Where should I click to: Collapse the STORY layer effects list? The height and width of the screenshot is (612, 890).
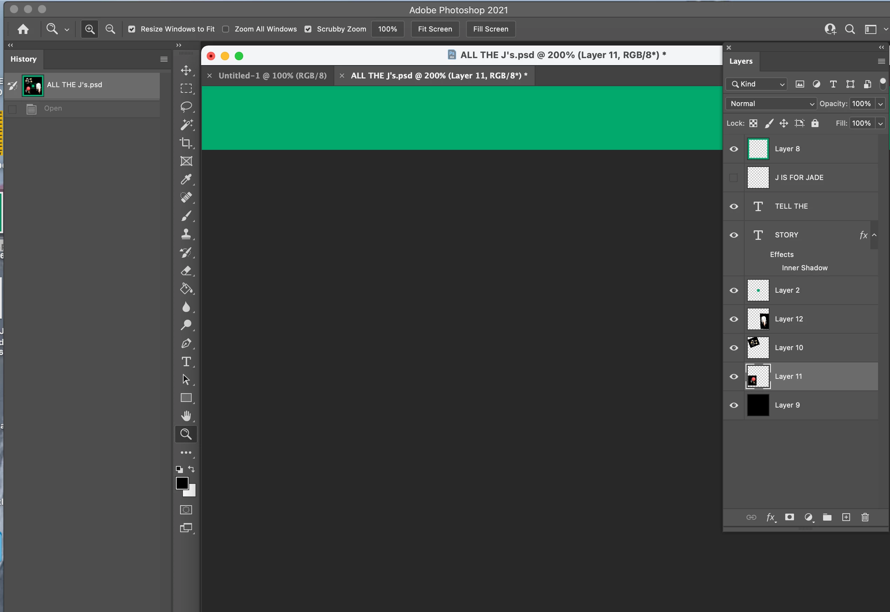point(874,235)
